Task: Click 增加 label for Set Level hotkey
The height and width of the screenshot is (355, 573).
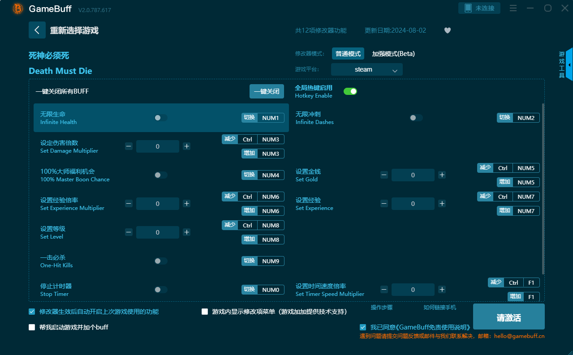Action: 250,240
